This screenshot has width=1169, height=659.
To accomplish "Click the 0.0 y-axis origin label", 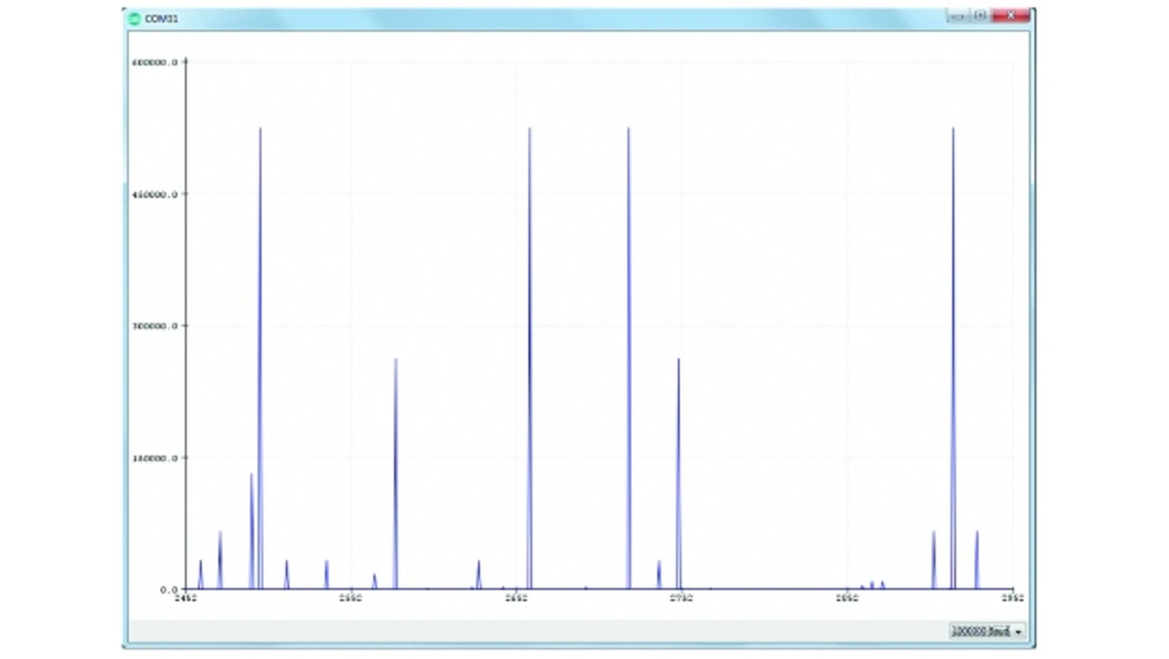I will (168, 590).
